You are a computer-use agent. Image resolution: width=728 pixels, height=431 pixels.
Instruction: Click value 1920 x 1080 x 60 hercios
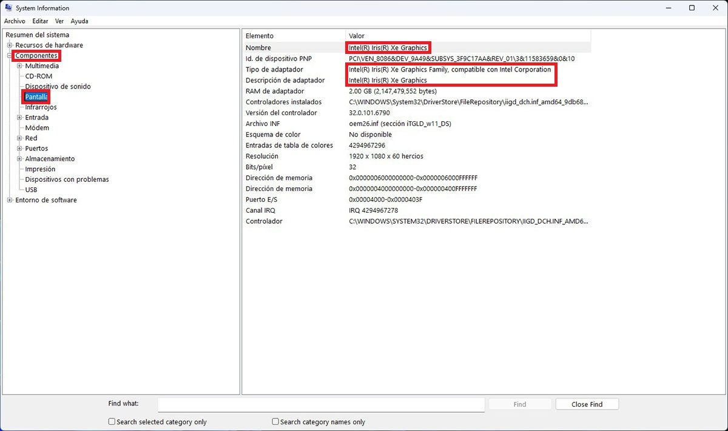(386, 156)
